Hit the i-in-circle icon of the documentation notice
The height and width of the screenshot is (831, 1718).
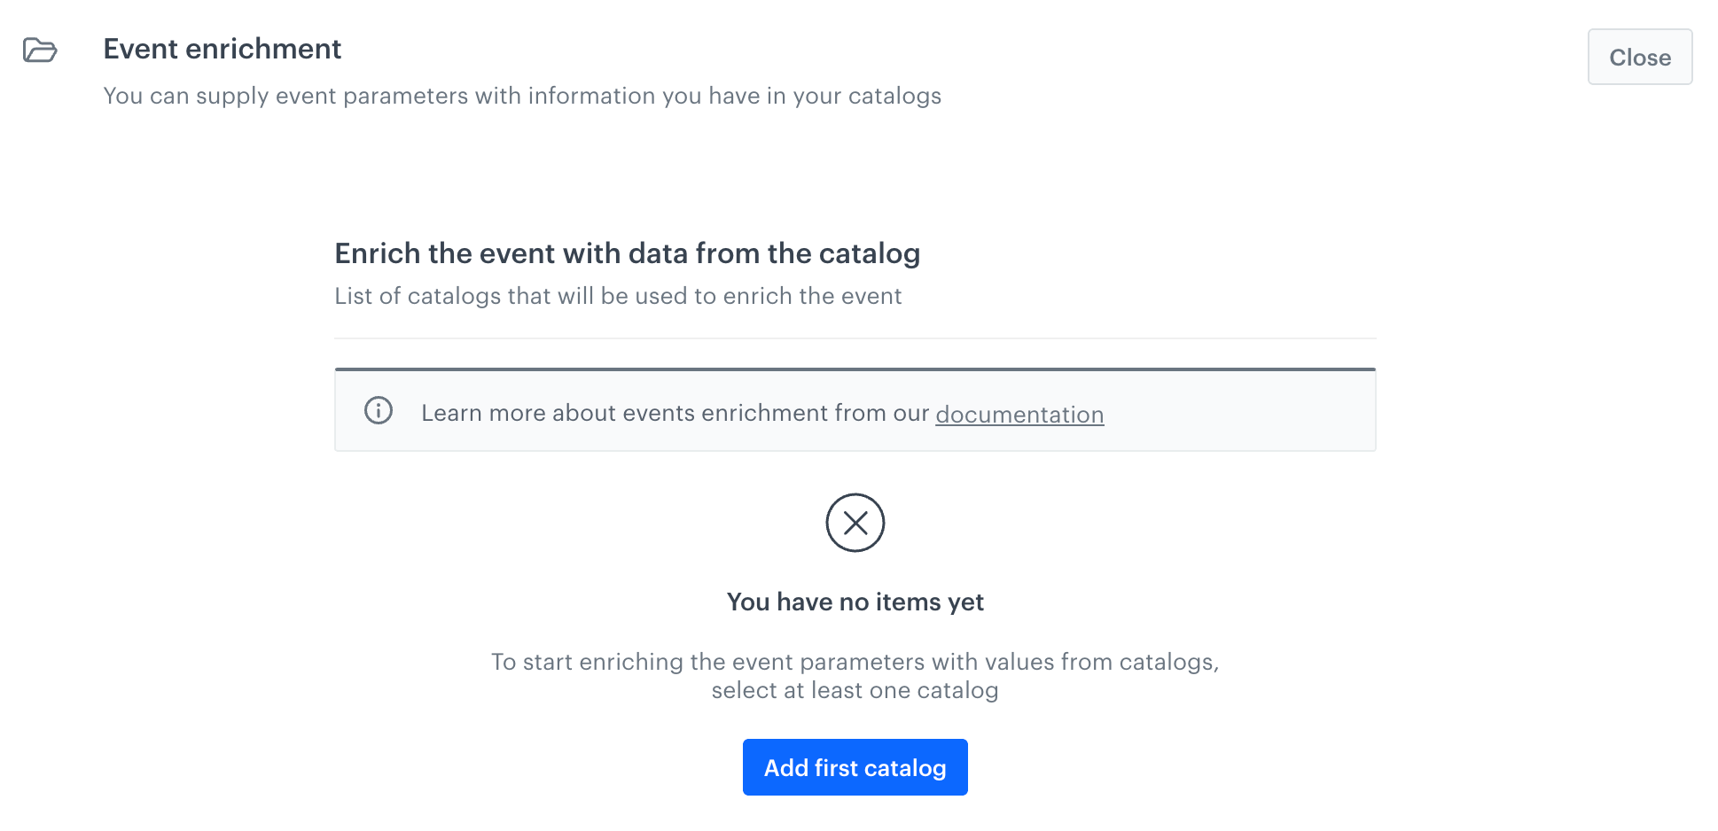point(378,411)
